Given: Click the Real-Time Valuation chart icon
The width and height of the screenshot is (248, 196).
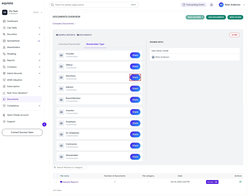Looking at the screenshot, I should (x=4, y=93).
